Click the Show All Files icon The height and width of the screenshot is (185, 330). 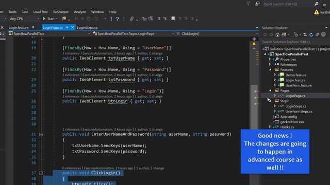[323, 34]
